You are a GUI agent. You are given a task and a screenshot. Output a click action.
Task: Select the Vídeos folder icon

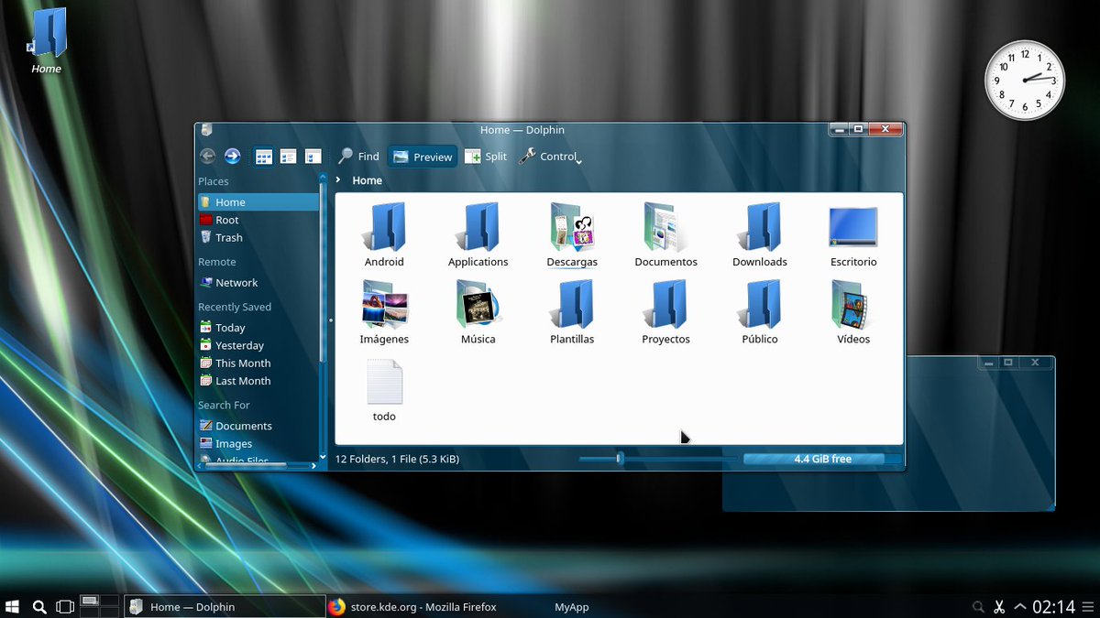point(853,304)
